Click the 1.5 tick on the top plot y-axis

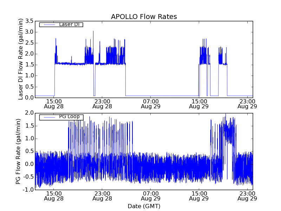point(29,65)
